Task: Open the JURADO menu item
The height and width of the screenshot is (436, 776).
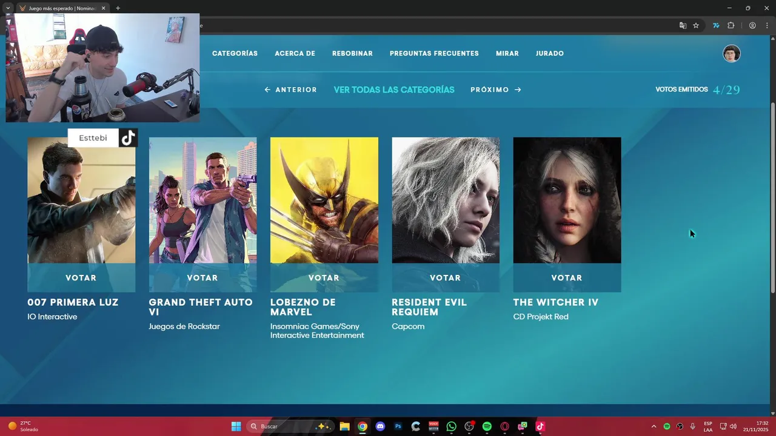Action: pos(550,53)
